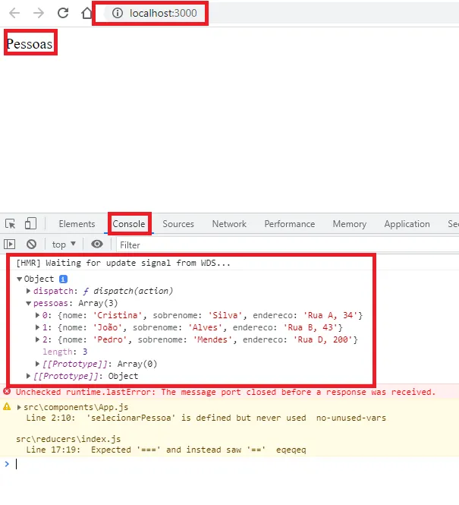The image size is (459, 505).
Task: Select the selecionarPessoa never used warning line
Action: click(x=206, y=418)
